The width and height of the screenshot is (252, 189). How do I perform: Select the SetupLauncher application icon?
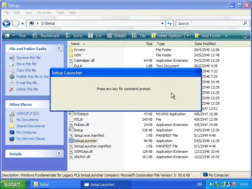point(71,141)
